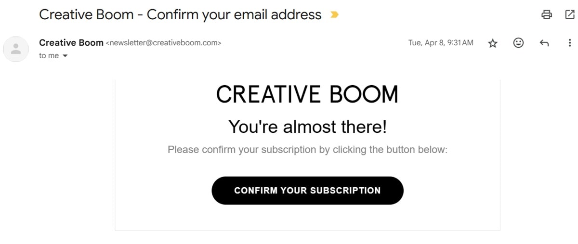Print this email with the printer icon
Image resolution: width=578 pixels, height=244 pixels.
[546, 14]
